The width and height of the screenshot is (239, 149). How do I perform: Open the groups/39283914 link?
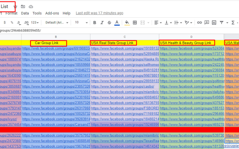(x=56, y=119)
